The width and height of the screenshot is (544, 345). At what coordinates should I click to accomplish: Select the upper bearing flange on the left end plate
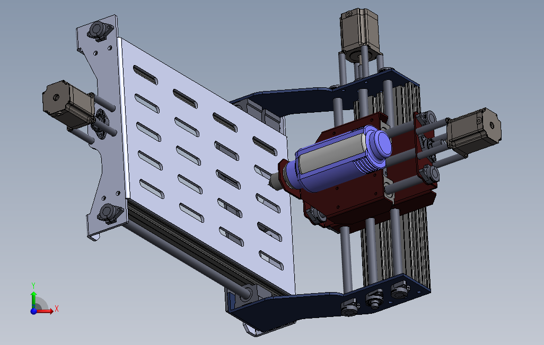tap(100, 30)
